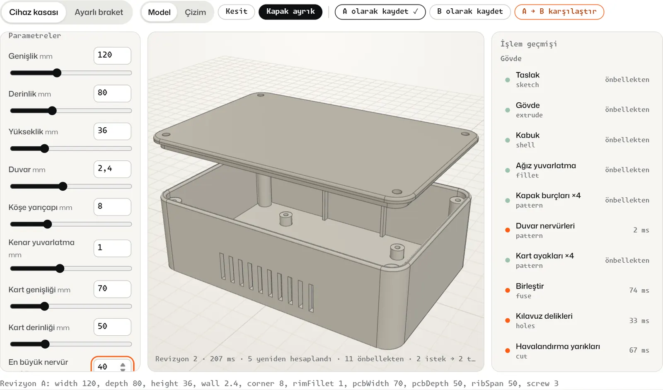
Task: Click the Kart genişliği slider handle
Action: click(x=45, y=306)
